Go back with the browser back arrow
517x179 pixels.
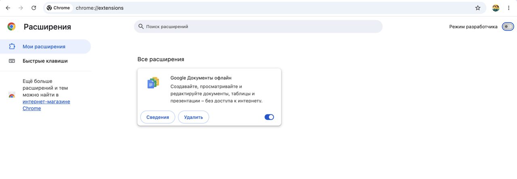(8, 8)
